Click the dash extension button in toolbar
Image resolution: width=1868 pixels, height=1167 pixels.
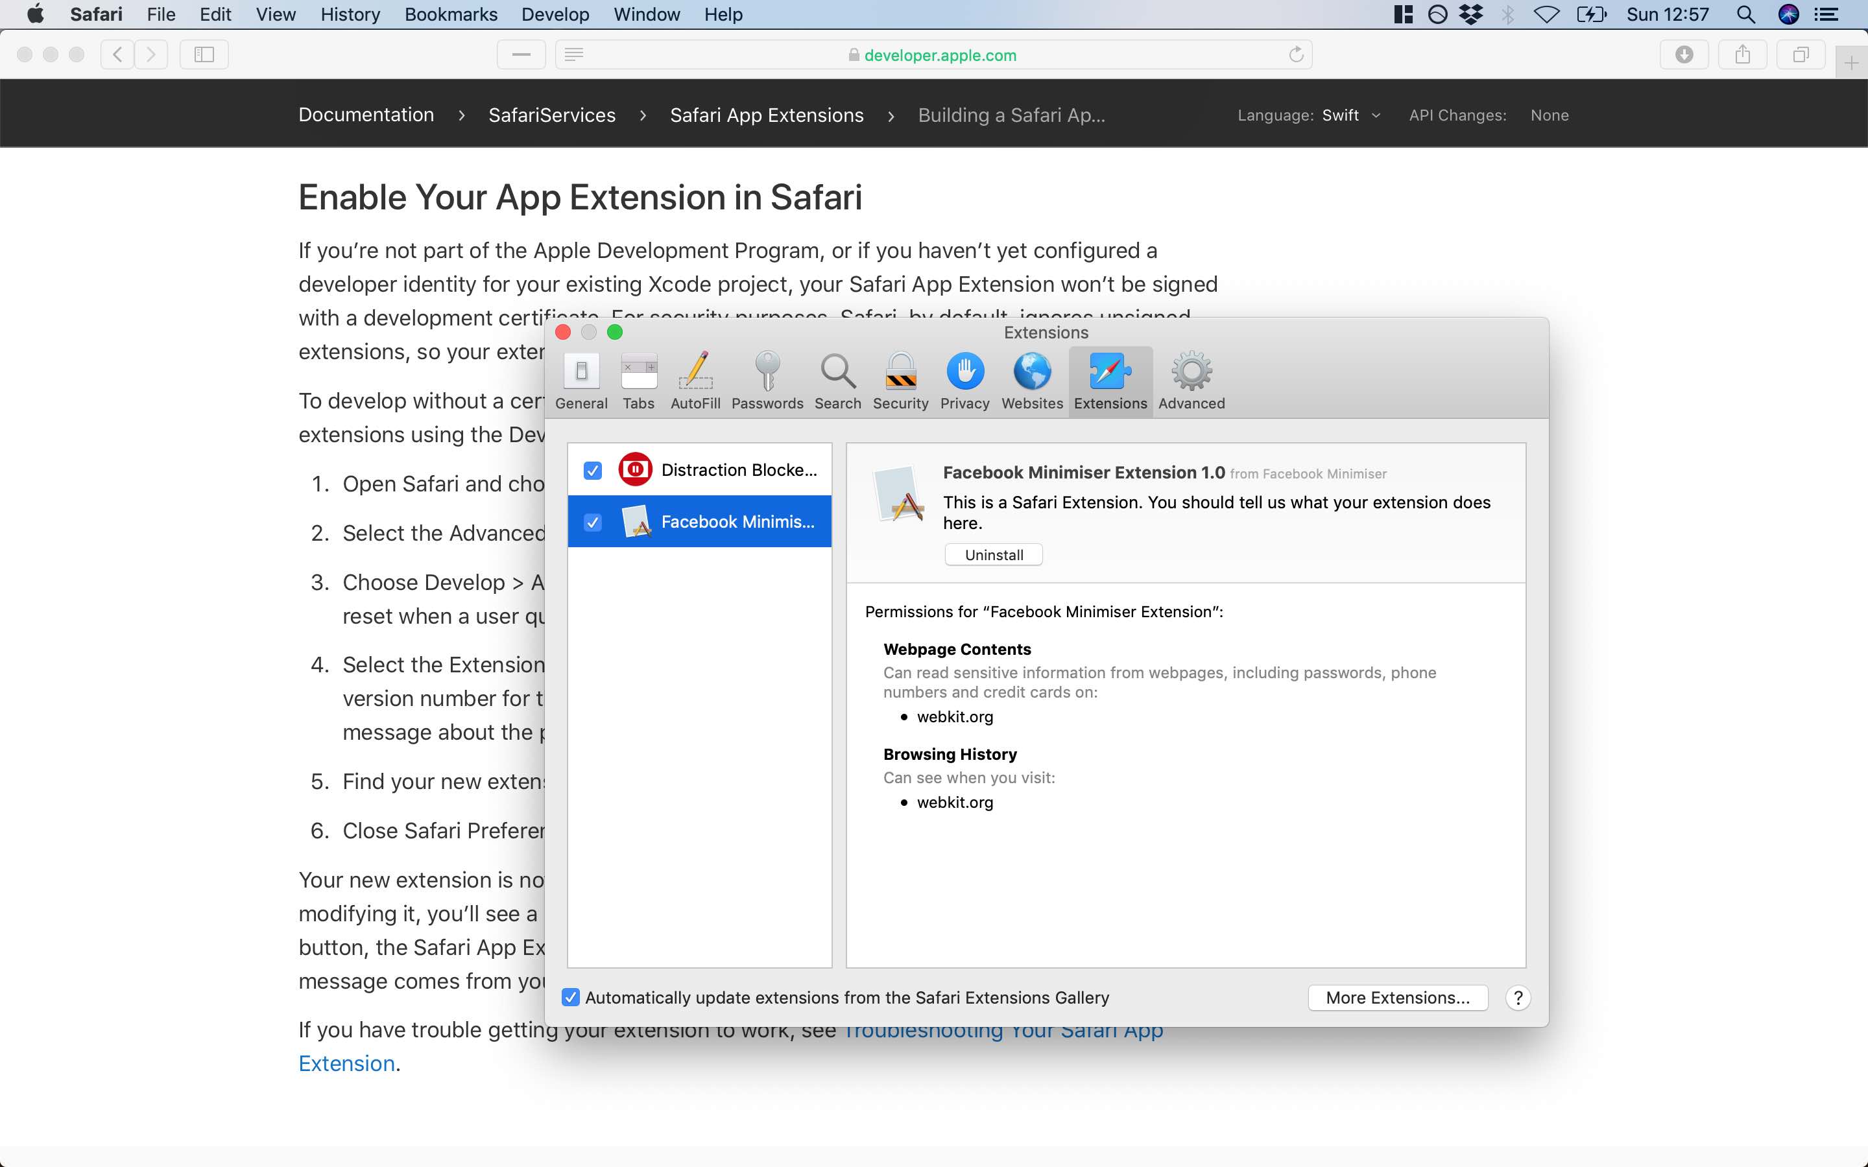click(521, 55)
